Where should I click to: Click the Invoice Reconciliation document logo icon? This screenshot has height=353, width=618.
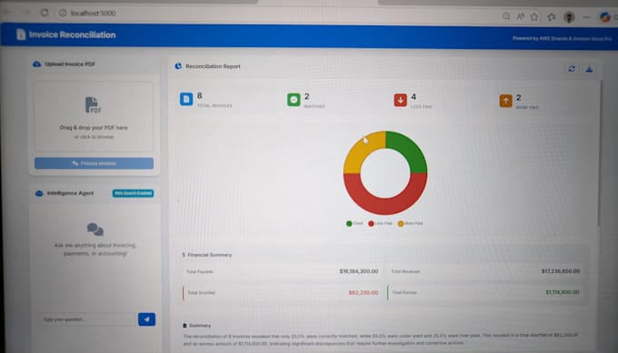[21, 34]
